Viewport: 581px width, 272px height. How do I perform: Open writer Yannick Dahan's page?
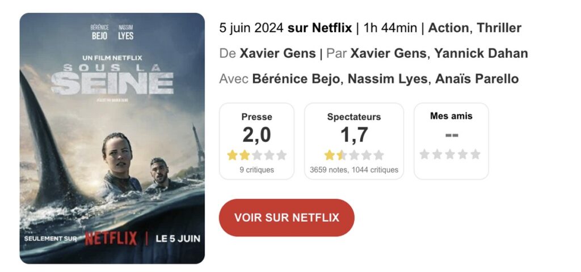tap(482, 53)
